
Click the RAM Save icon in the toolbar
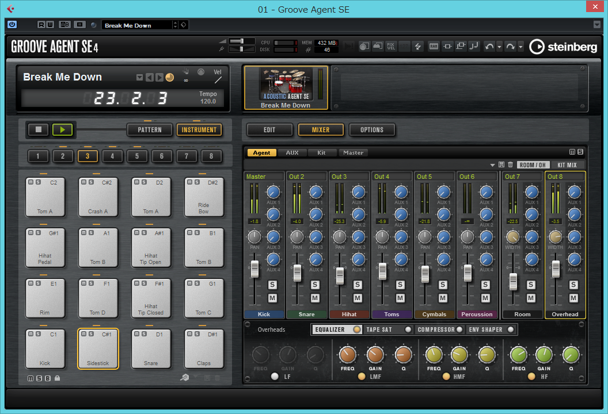[433, 46]
